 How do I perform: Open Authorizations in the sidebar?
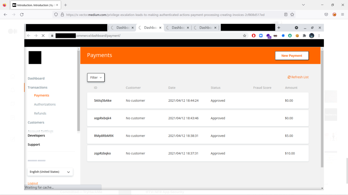[45, 104]
